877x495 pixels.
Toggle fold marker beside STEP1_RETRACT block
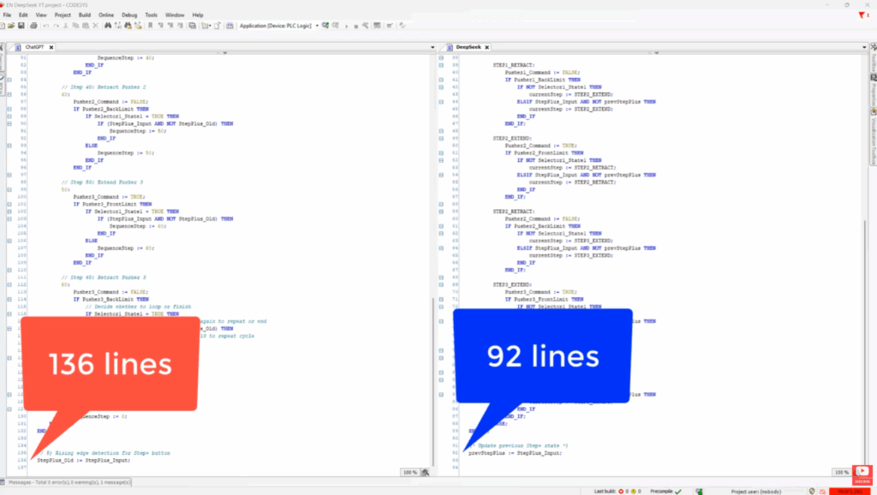441,66
